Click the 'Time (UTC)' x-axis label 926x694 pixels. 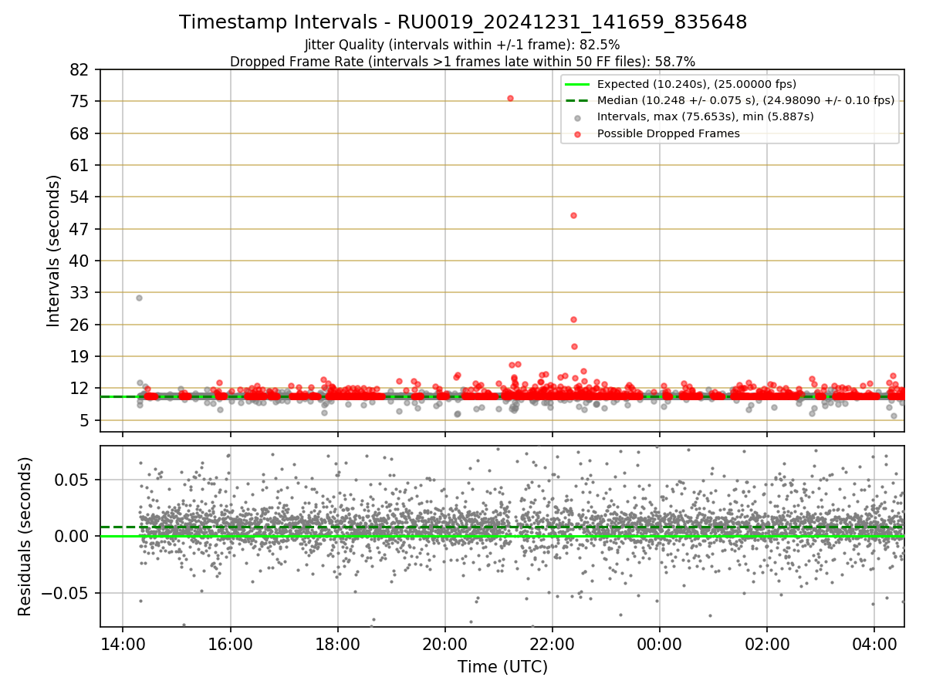click(502, 666)
